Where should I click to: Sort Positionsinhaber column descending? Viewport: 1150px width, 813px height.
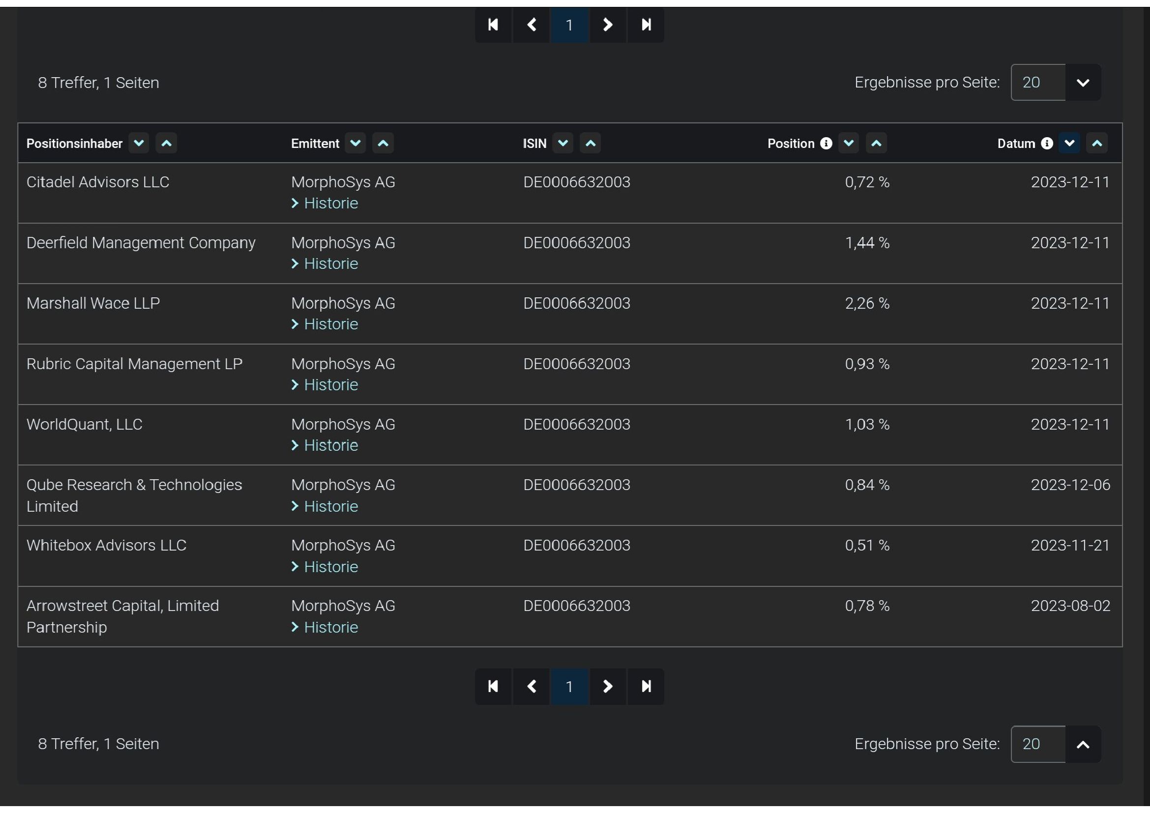(x=139, y=144)
